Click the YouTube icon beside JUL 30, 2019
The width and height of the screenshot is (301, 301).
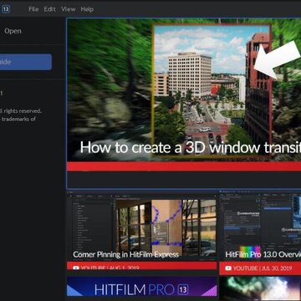[228, 268]
